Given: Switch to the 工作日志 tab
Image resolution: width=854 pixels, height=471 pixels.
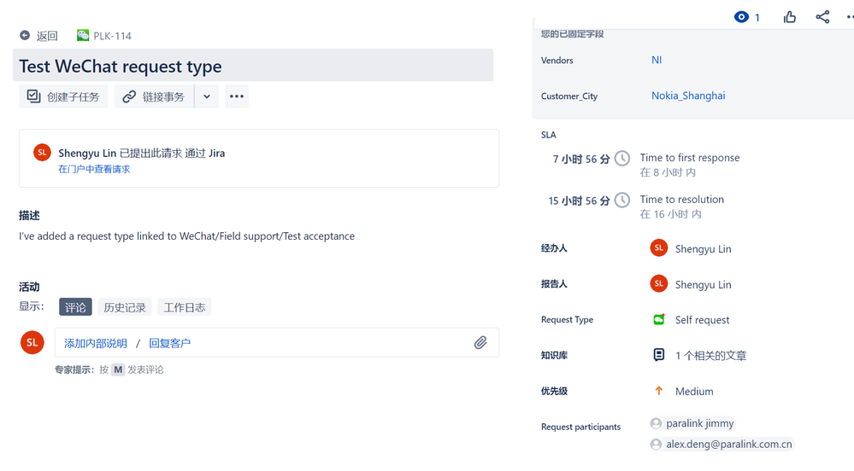Looking at the screenshot, I should 185,307.
